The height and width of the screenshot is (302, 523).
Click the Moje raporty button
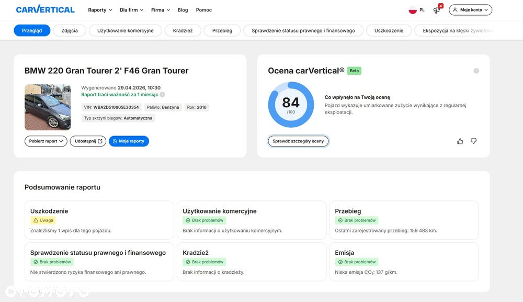pyautogui.click(x=129, y=141)
